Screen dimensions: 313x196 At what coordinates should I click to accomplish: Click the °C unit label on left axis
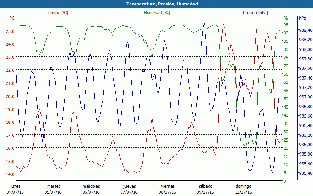(x=12, y=18)
